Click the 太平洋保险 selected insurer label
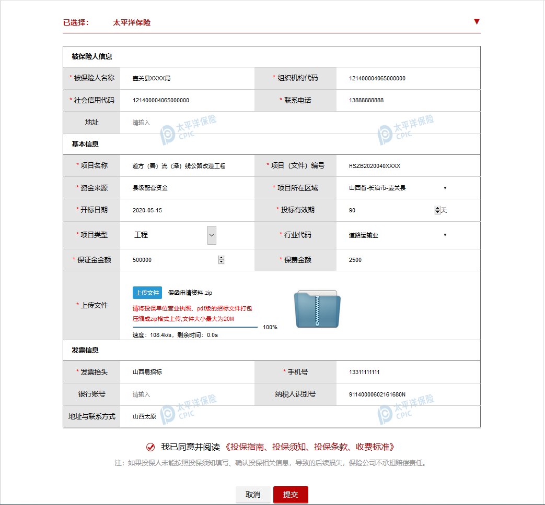Viewport: 545px width, 505px height. click(132, 22)
